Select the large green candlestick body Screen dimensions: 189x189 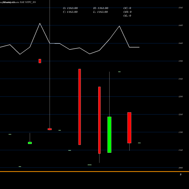click(109, 135)
